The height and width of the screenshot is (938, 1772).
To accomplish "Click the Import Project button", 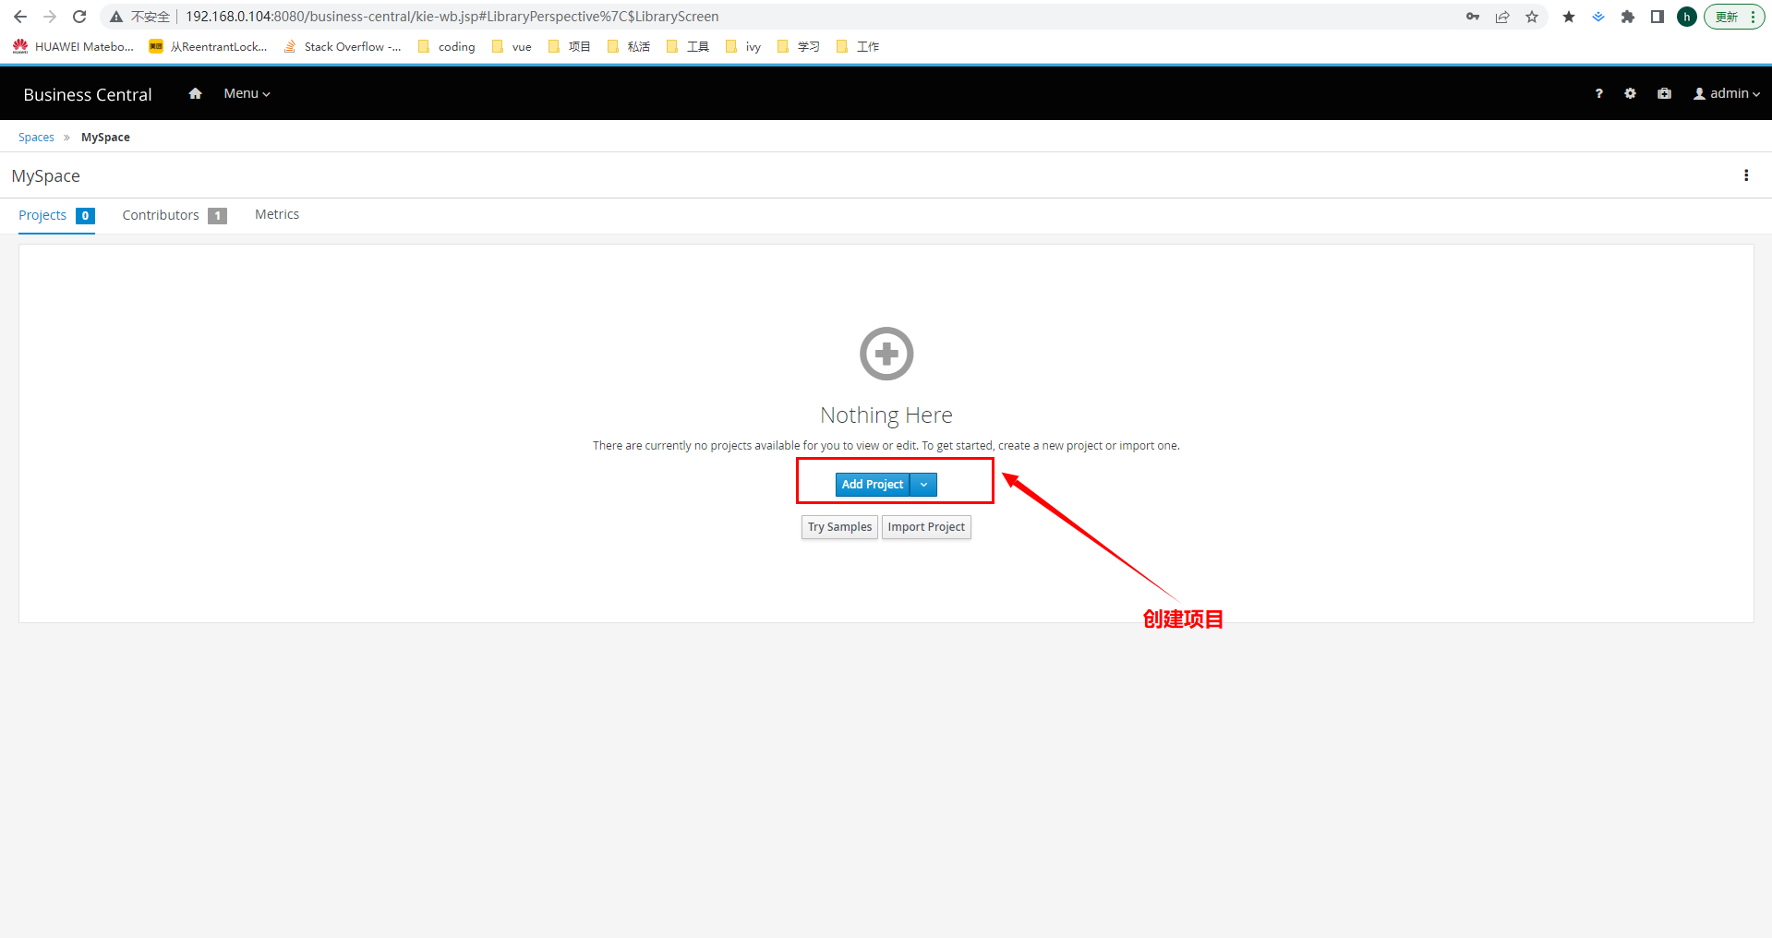I will click(x=925, y=527).
